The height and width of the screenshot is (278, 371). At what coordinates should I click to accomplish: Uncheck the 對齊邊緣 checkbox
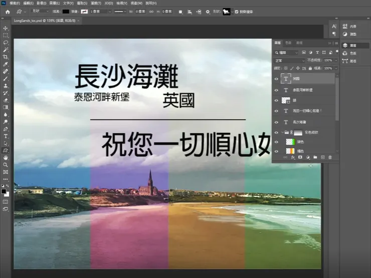(x=236, y=12)
